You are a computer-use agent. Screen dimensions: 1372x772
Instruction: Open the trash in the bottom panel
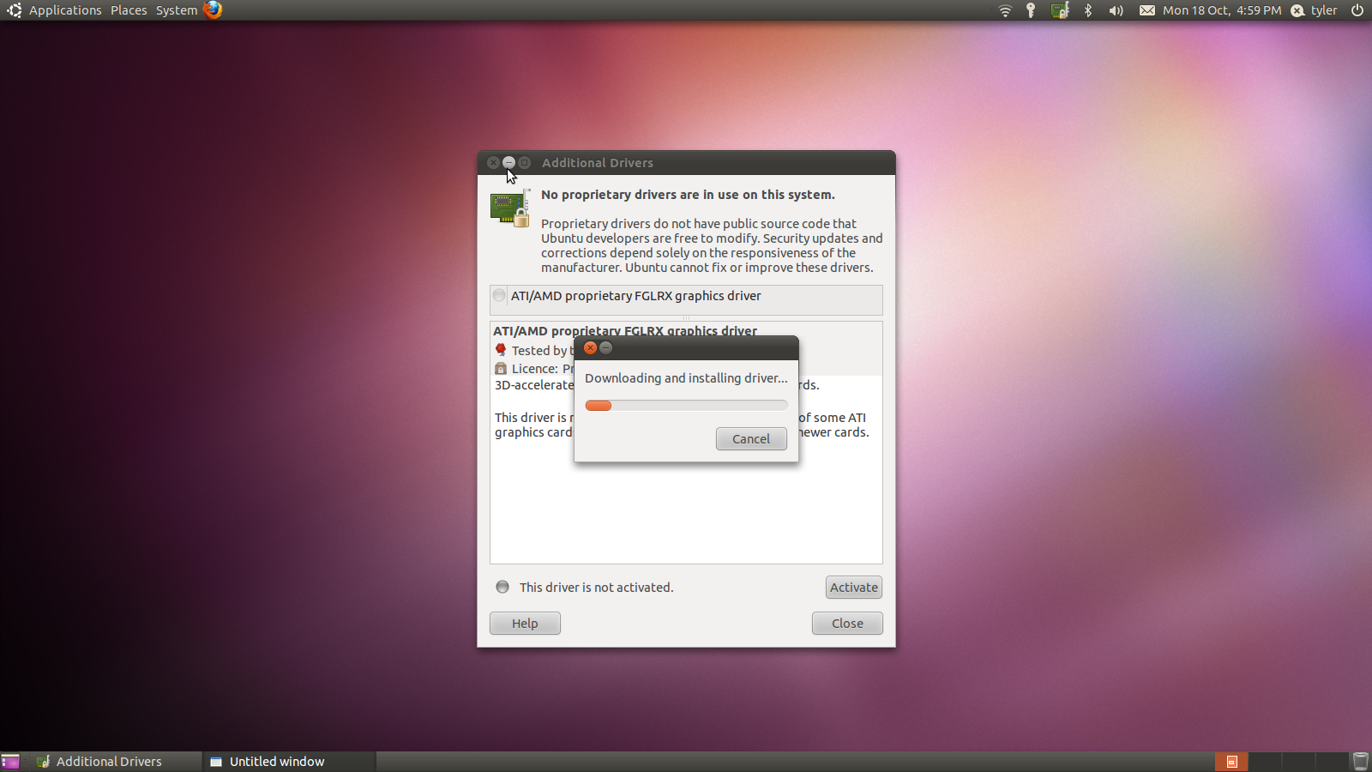click(x=1360, y=761)
